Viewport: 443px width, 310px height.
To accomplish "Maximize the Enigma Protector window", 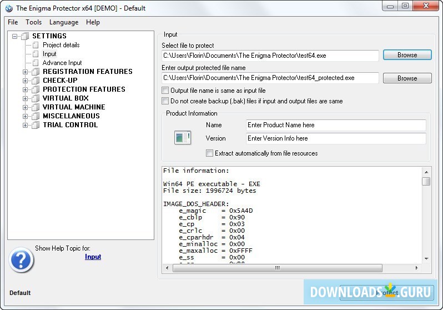I will tap(405, 6).
